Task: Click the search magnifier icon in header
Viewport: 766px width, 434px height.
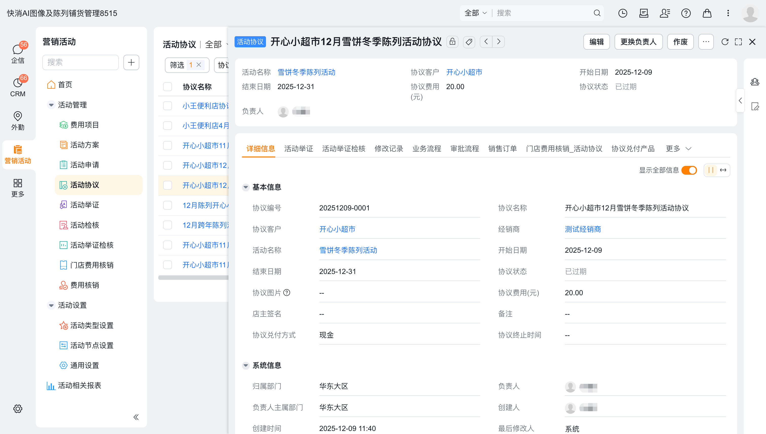Action: [597, 13]
